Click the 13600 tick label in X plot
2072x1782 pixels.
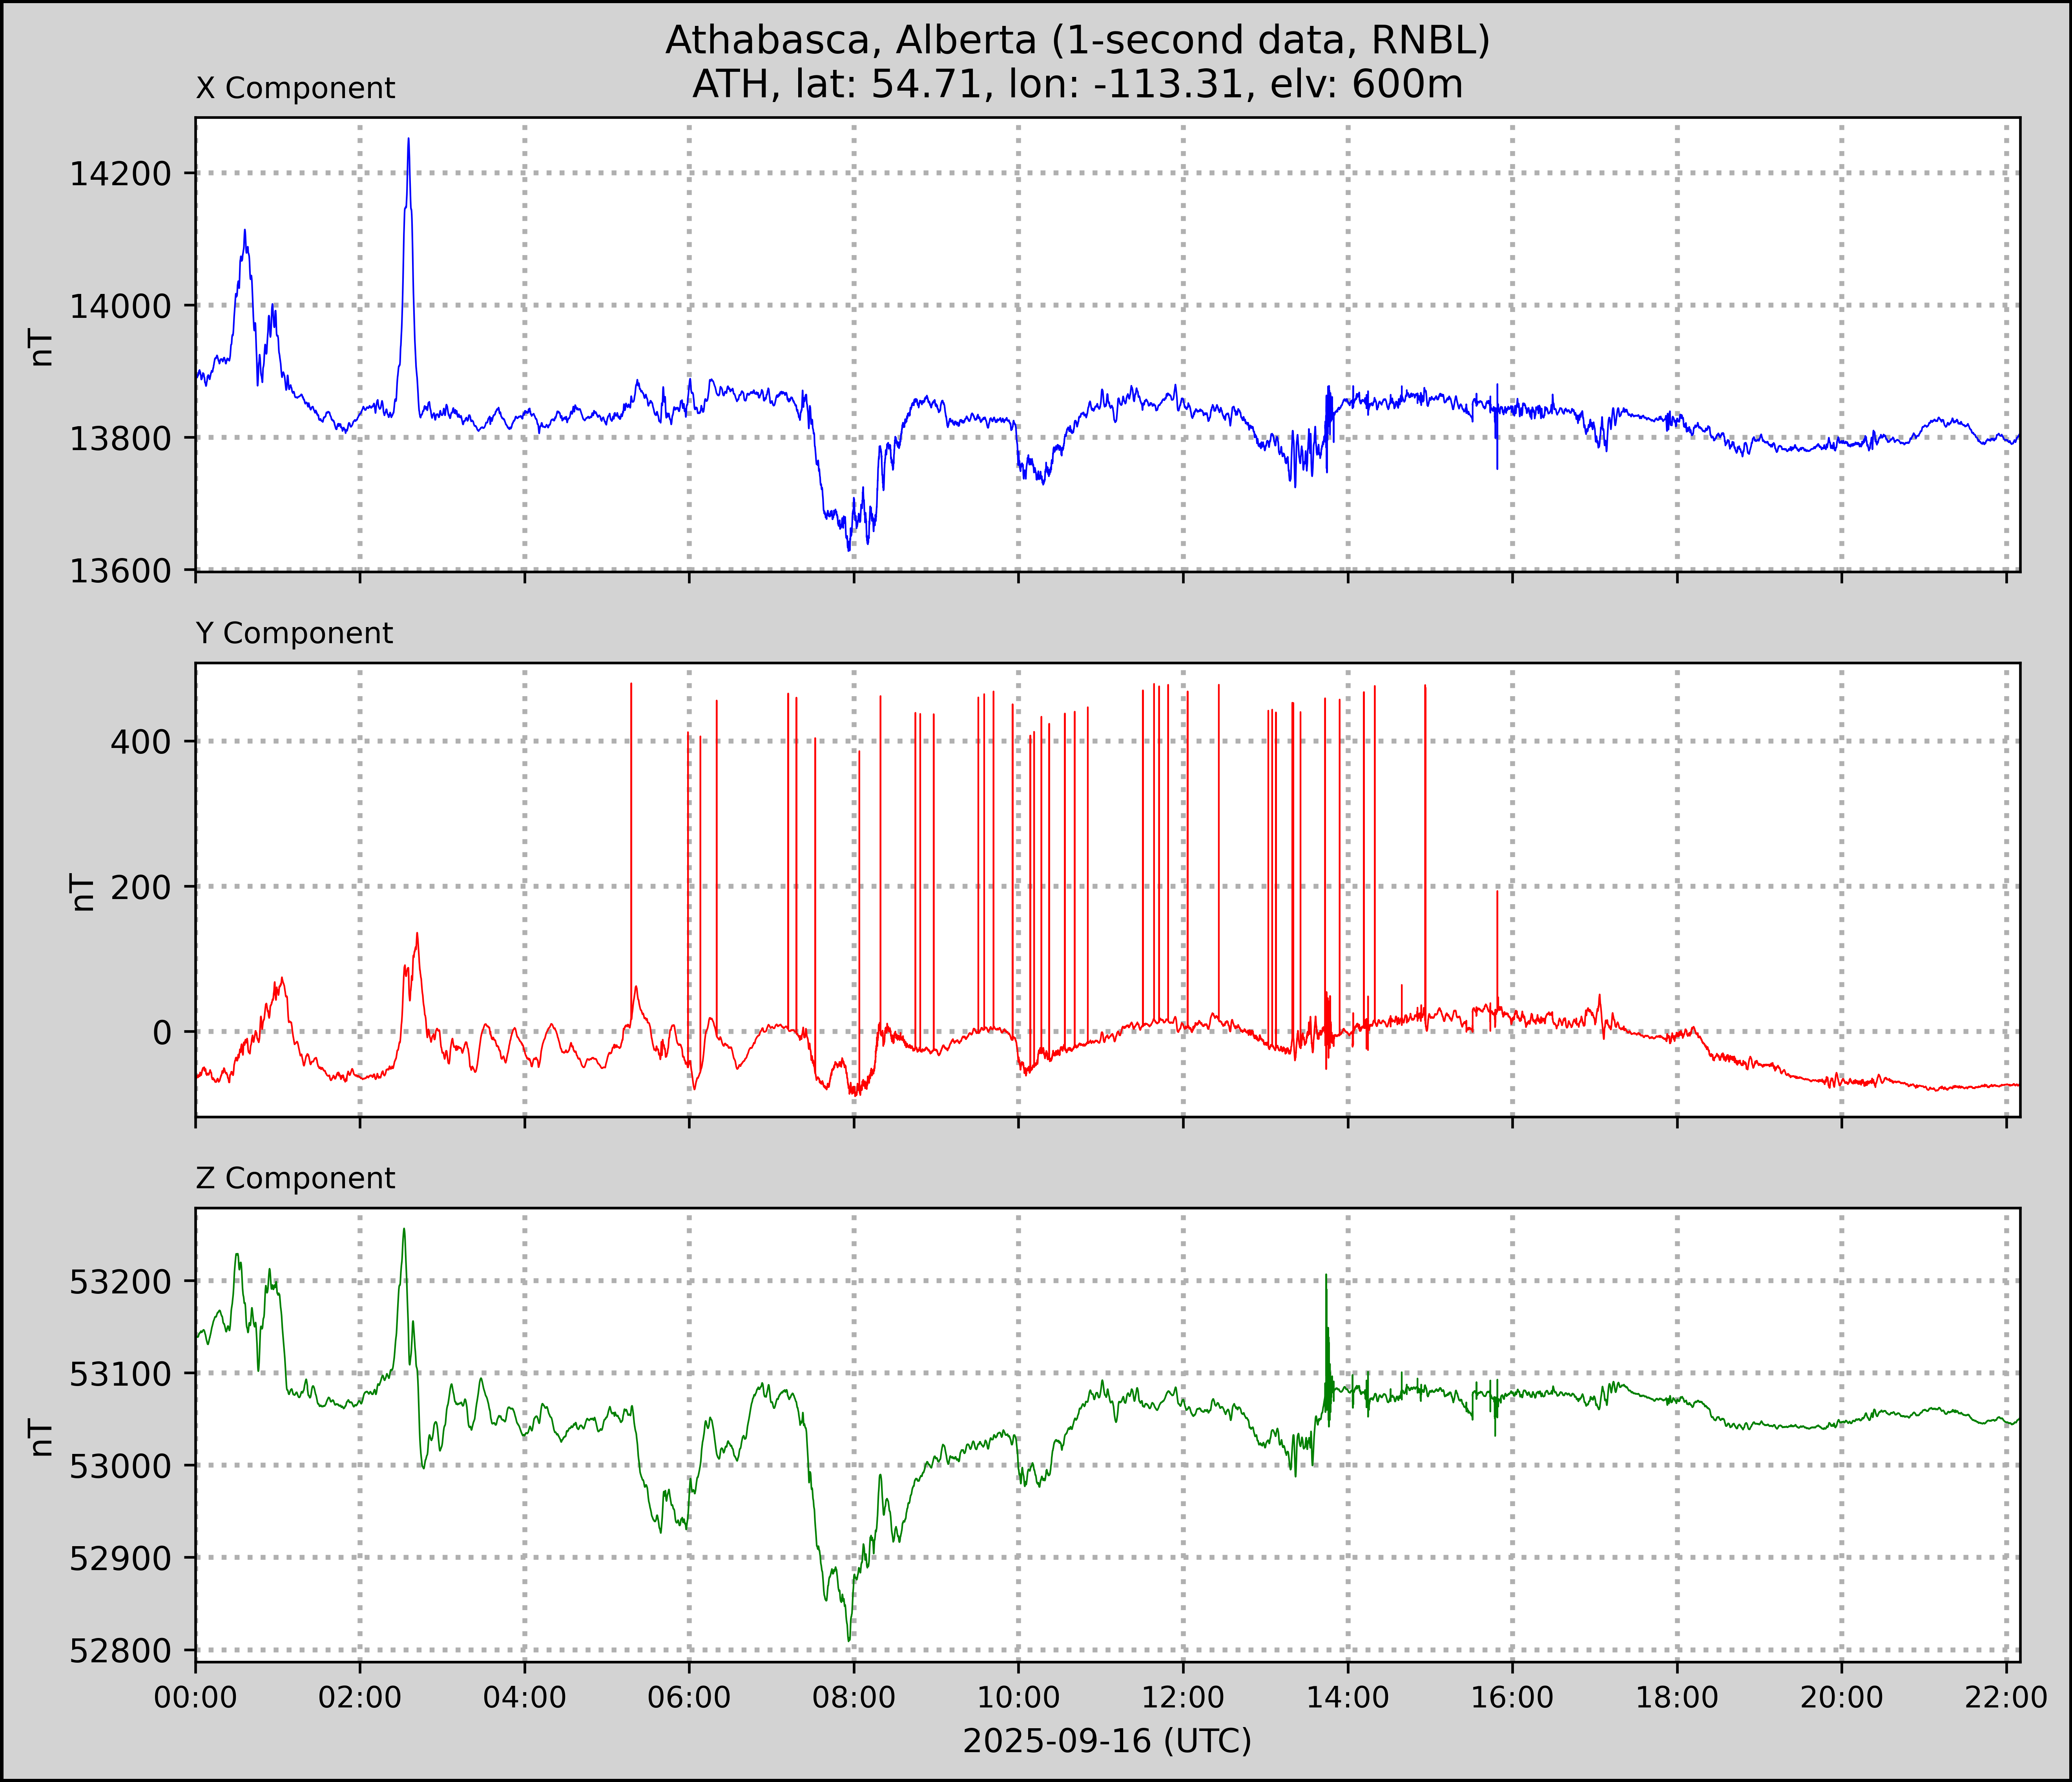coord(120,571)
